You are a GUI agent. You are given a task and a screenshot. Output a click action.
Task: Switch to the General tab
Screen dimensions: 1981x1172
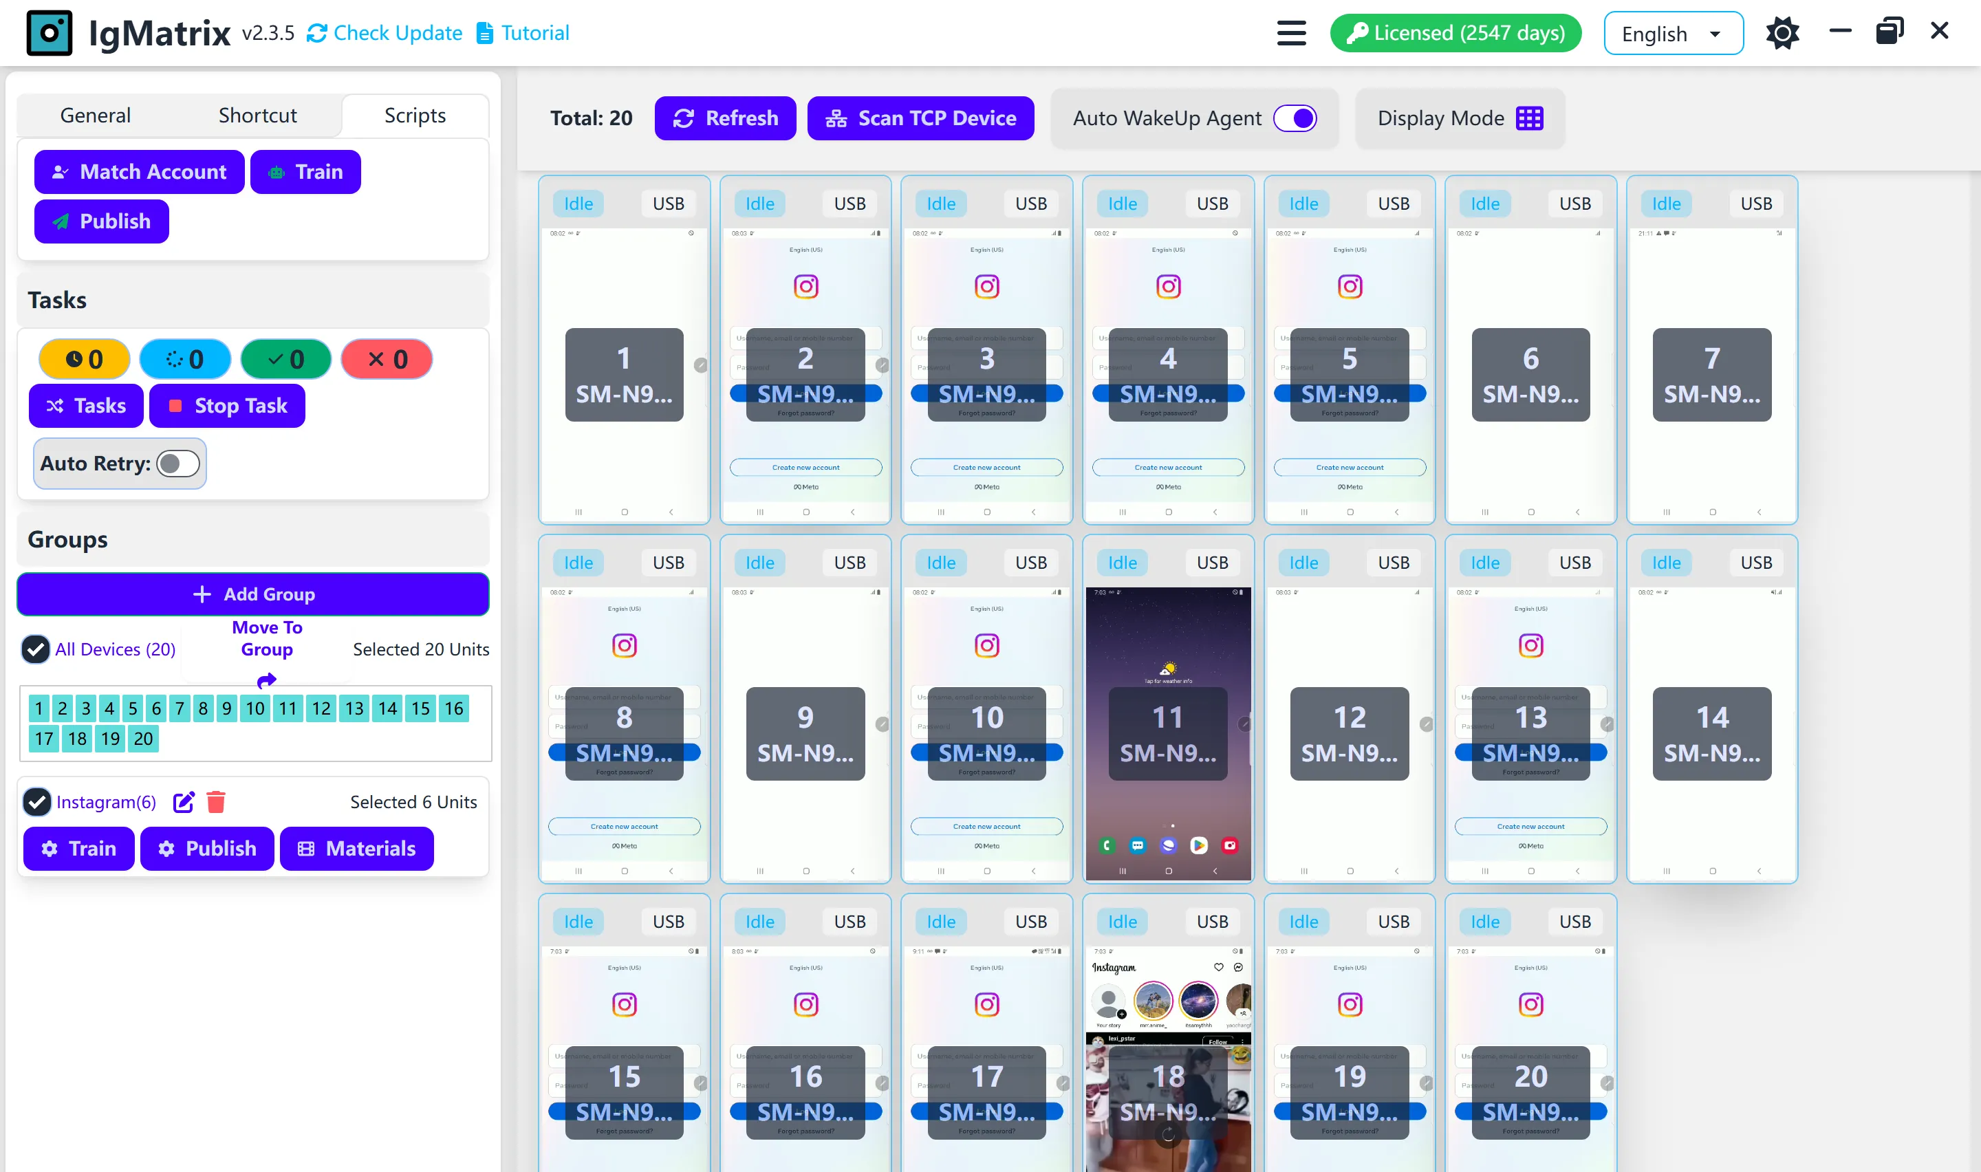click(95, 114)
